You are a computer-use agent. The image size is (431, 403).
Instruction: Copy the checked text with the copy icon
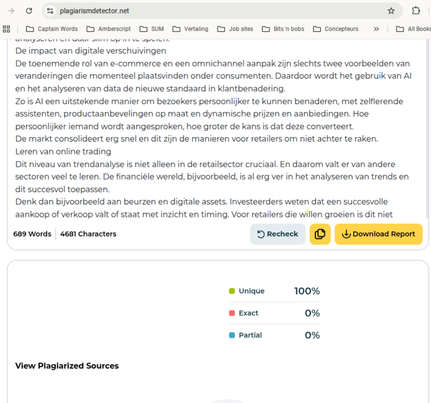[320, 234]
